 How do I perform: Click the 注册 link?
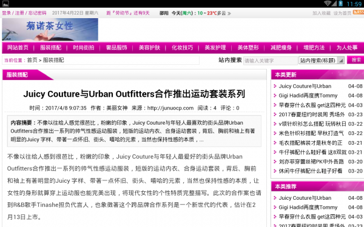coord(19,13)
